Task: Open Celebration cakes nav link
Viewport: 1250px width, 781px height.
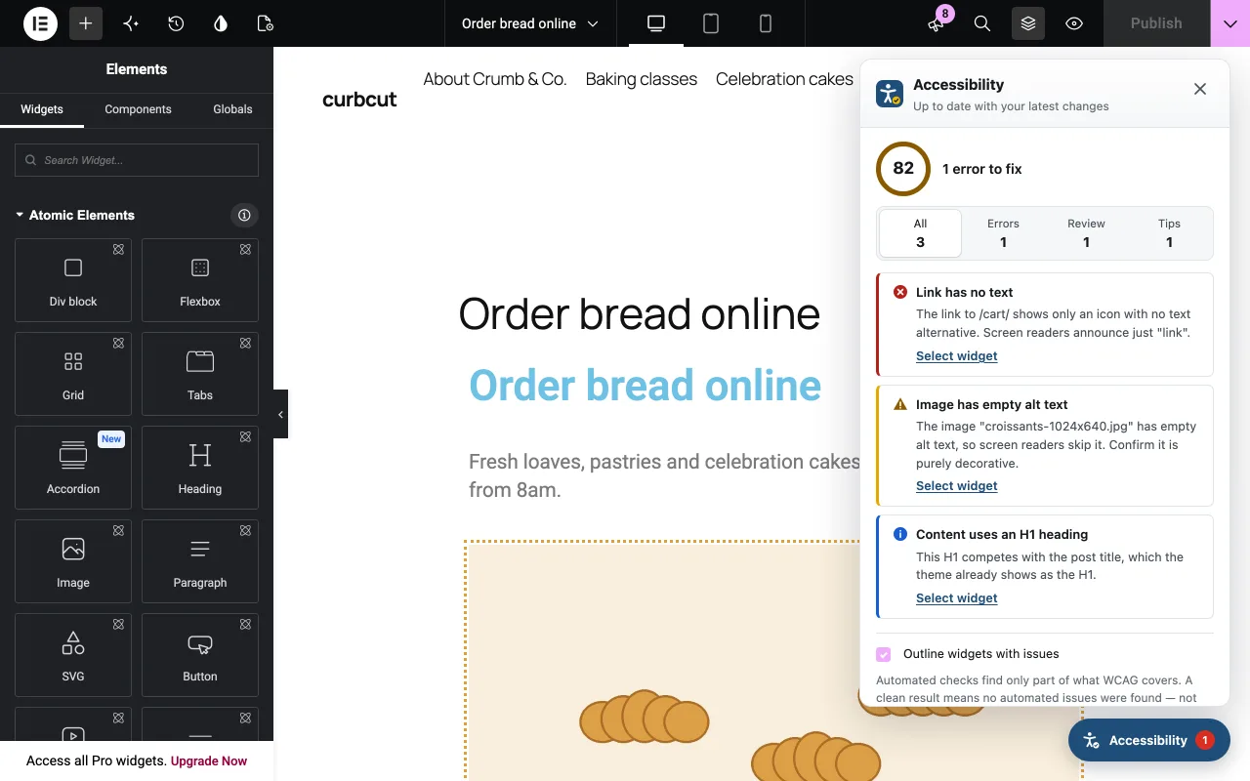Action: pos(784,79)
